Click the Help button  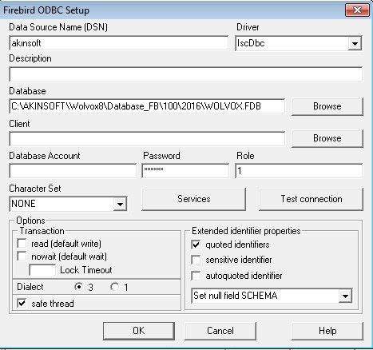[x=327, y=331]
